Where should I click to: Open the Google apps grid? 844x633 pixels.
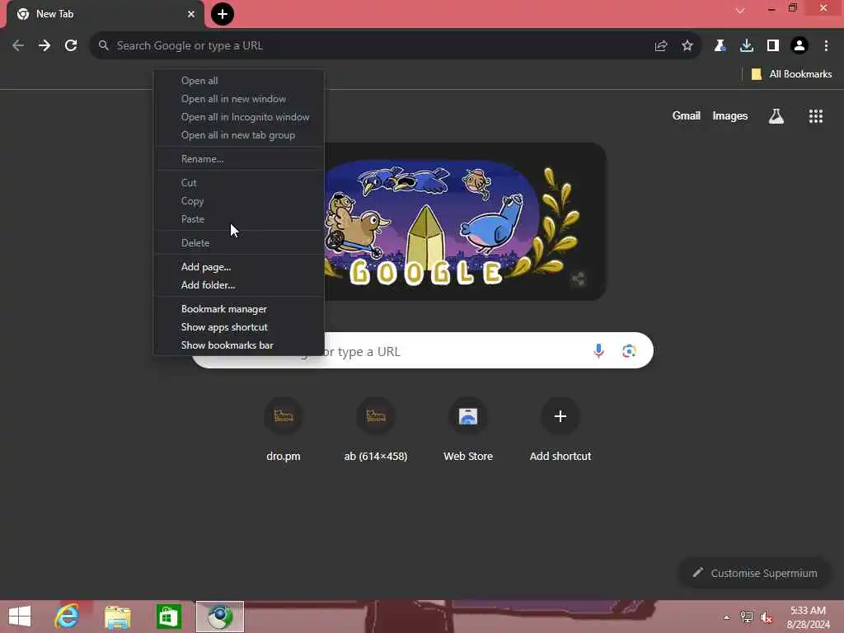click(816, 115)
